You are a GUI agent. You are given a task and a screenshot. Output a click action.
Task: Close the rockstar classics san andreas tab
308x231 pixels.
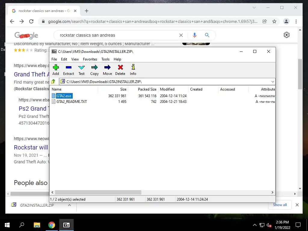click(75, 11)
